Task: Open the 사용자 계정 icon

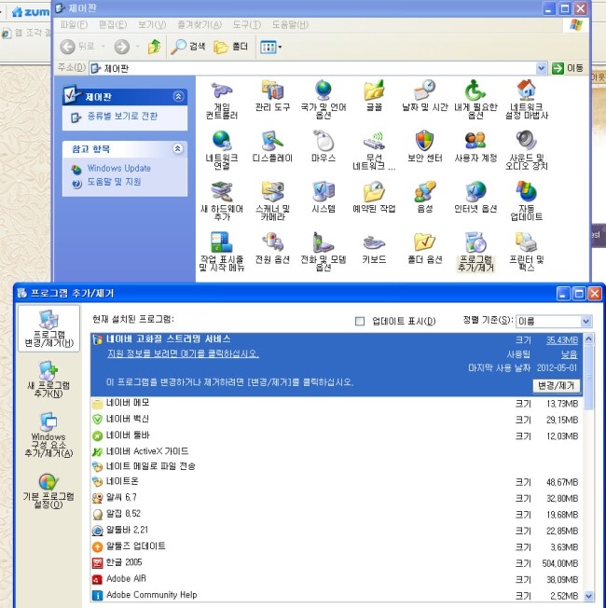Action: click(475, 143)
